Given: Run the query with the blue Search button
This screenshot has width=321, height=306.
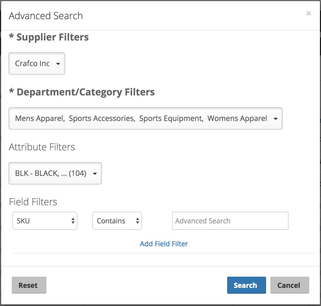Looking at the screenshot, I should (246, 285).
